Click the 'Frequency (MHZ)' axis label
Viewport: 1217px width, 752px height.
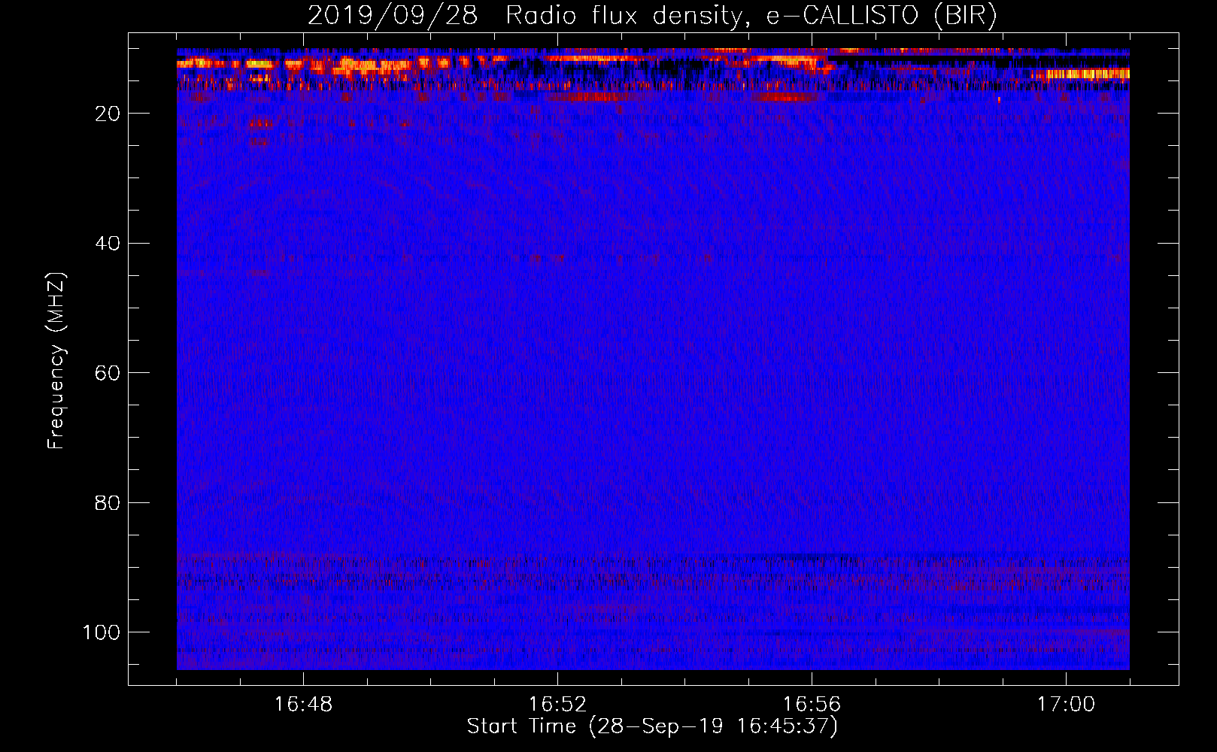[x=56, y=360]
